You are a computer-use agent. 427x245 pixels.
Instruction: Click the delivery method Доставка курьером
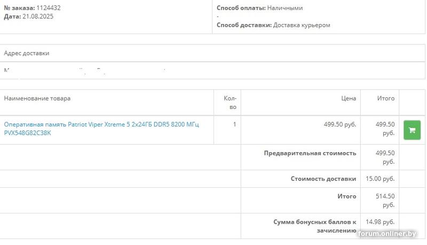302,25
